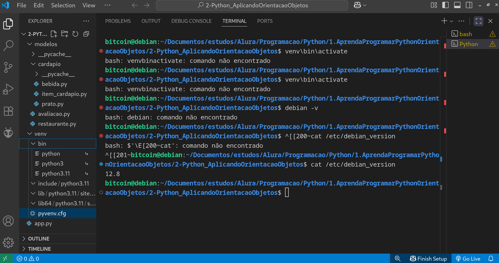This screenshot has height=263, width=499.
Task: Open the Search view in activity bar
Action: coord(8,46)
